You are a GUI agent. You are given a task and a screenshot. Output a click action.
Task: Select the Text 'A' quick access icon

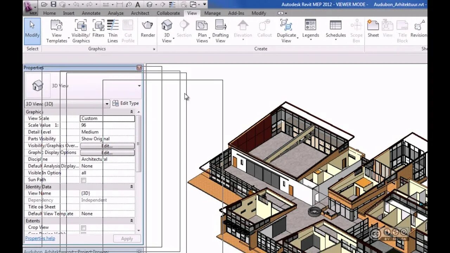point(138,5)
